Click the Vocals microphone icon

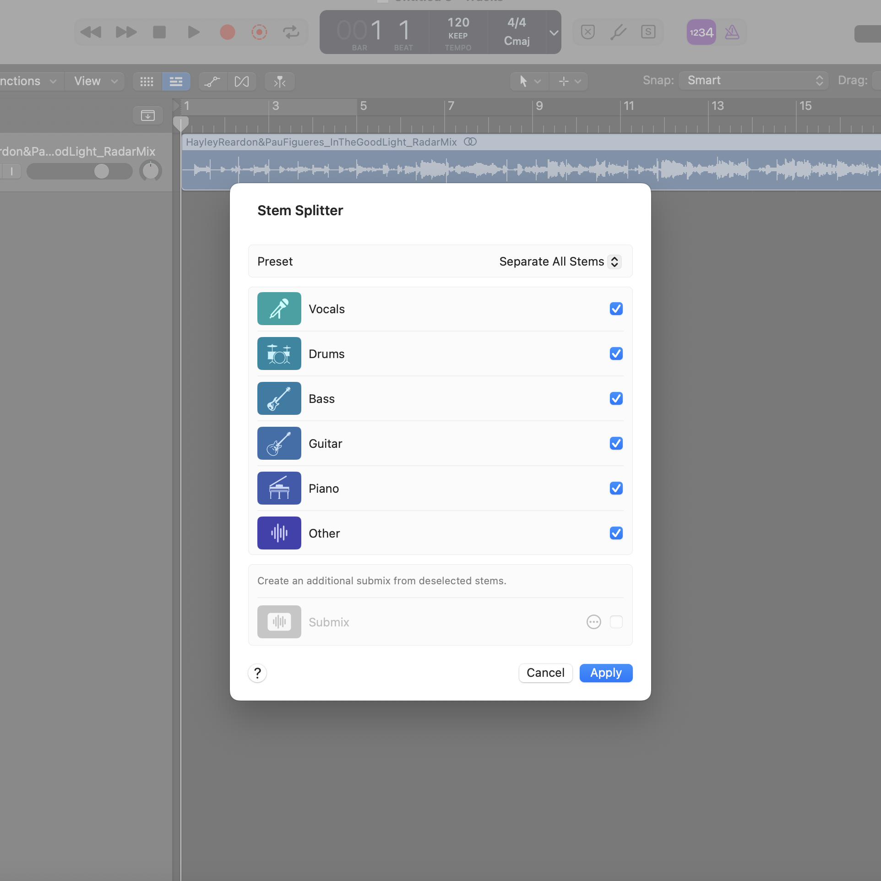(279, 309)
